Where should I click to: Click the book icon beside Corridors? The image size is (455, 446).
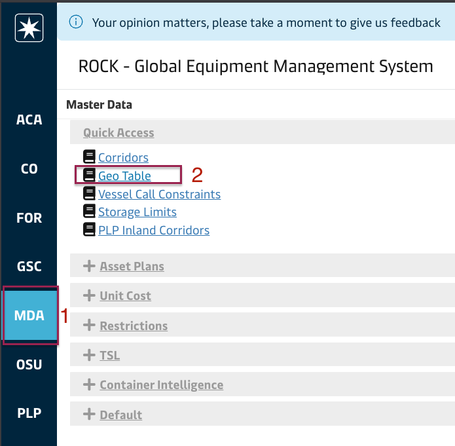tap(90, 157)
